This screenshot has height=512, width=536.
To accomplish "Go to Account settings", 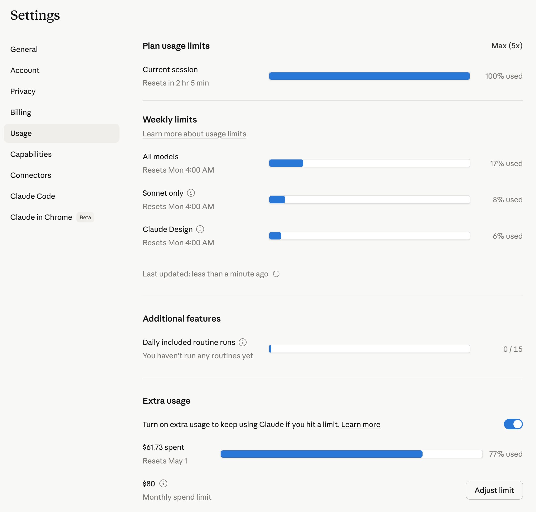I will click(25, 70).
